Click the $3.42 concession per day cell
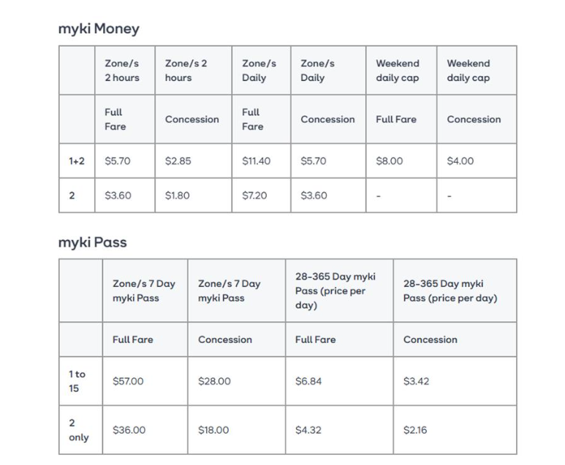 click(x=416, y=381)
